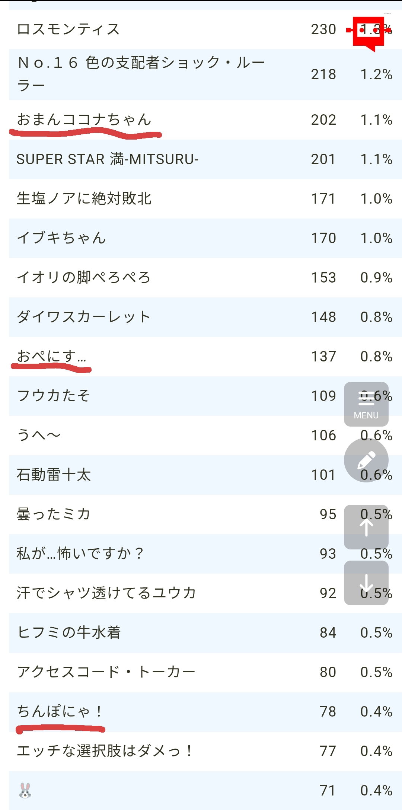Click the おまんココナちゃん entry
The width and height of the screenshot is (402, 810).
pyautogui.click(x=84, y=120)
